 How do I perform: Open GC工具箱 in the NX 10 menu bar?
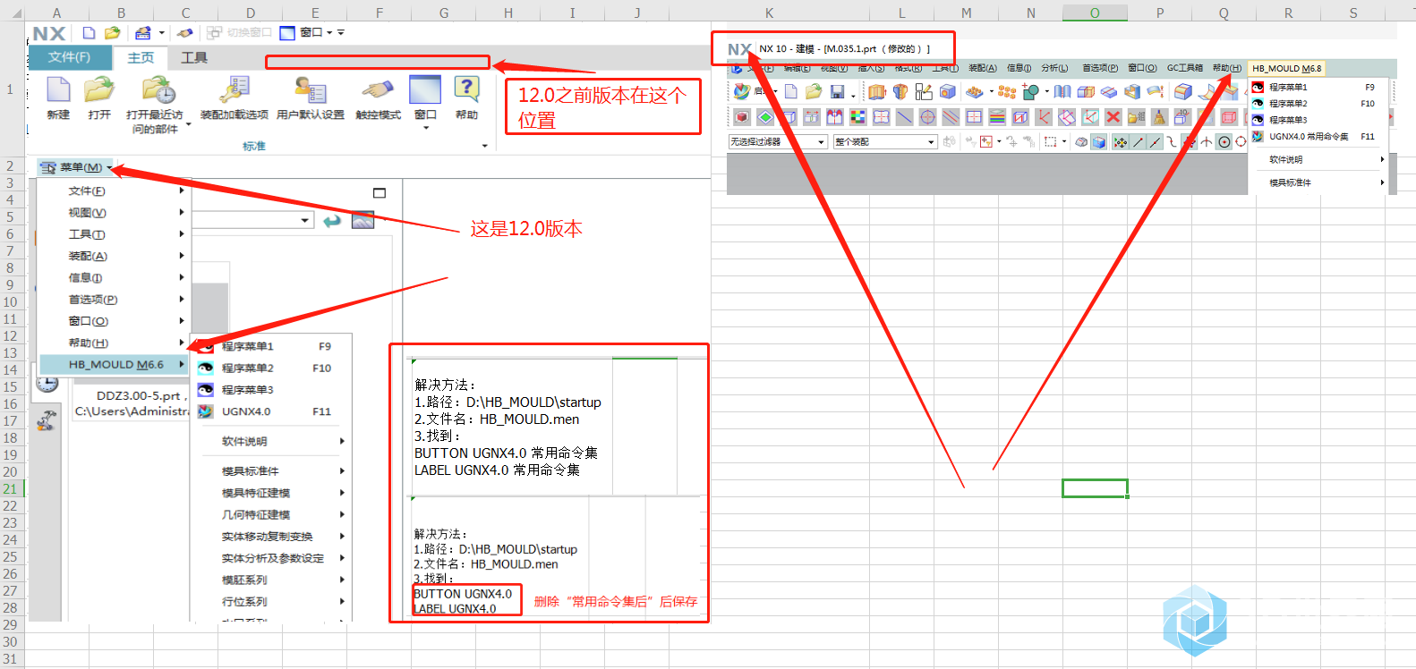1184,68
